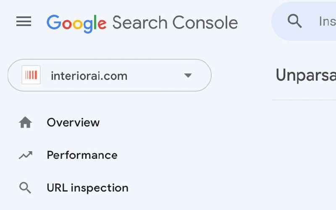This screenshot has height=210, width=336.
Task: Select URL inspection in the sidebar
Action: click(x=87, y=188)
